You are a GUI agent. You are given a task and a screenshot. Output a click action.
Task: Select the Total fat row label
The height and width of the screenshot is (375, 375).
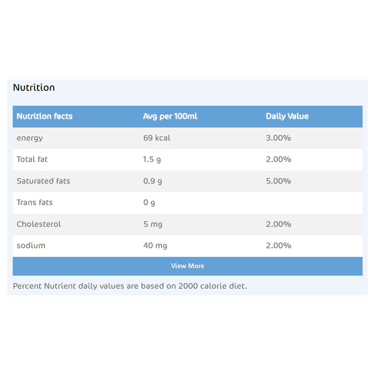coord(32,159)
